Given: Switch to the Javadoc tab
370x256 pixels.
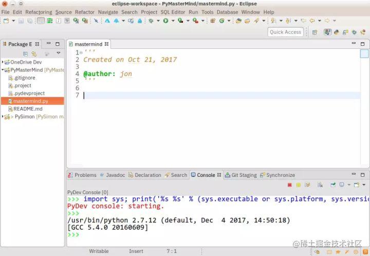Looking at the screenshot, I should click(113, 175).
